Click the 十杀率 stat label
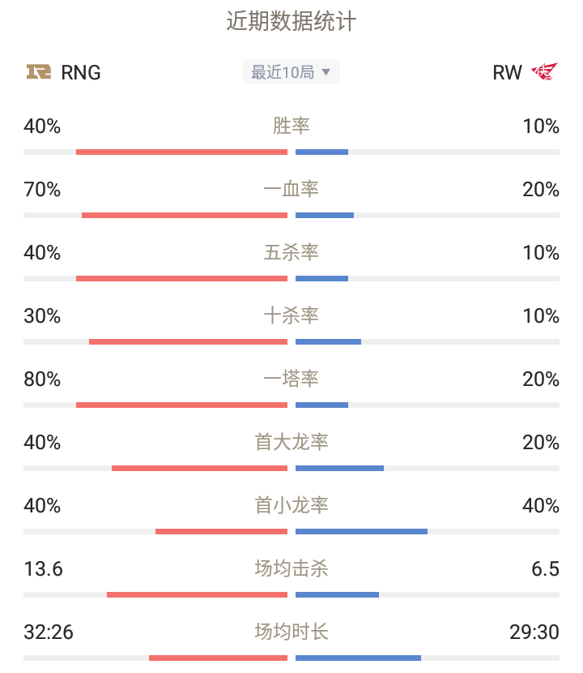The image size is (583, 673). [x=291, y=315]
